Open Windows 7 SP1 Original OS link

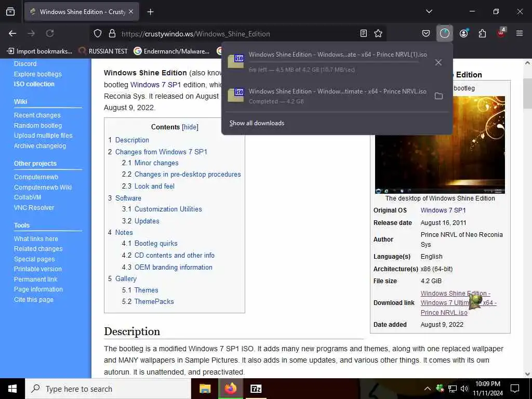click(443, 210)
